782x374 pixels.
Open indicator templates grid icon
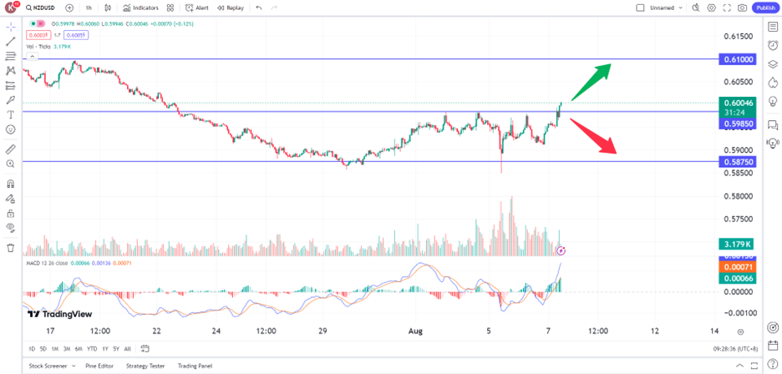(170, 8)
